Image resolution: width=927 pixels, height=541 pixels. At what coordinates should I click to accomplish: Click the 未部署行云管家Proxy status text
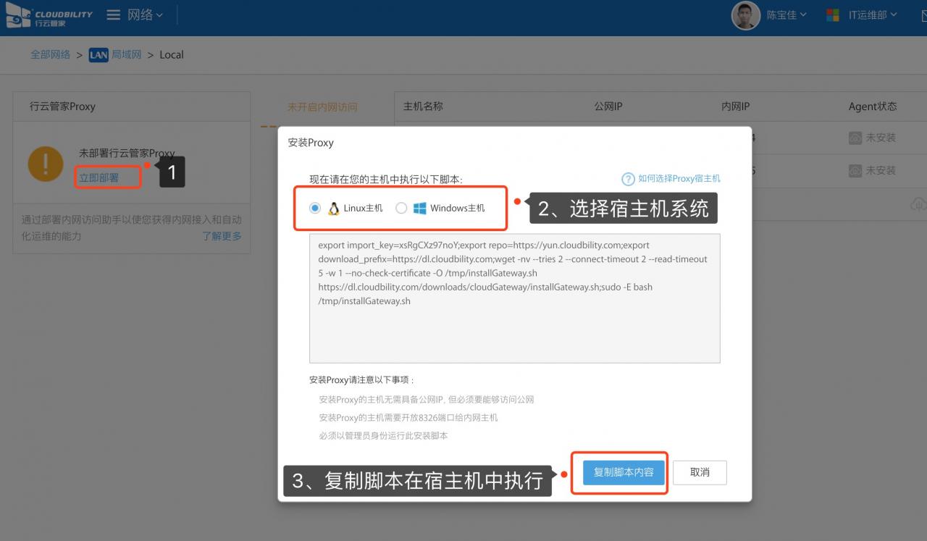tap(127, 154)
